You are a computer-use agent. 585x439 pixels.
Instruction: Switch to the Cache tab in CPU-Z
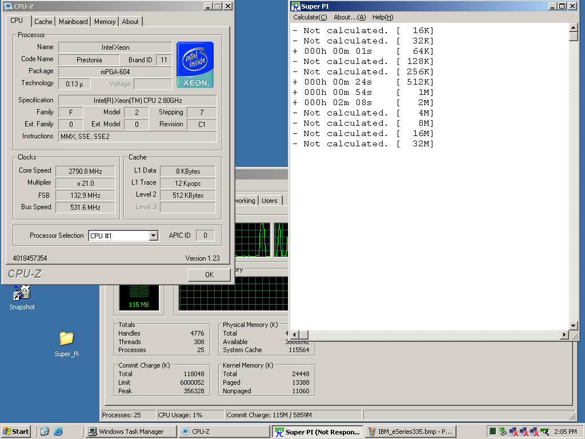(43, 22)
